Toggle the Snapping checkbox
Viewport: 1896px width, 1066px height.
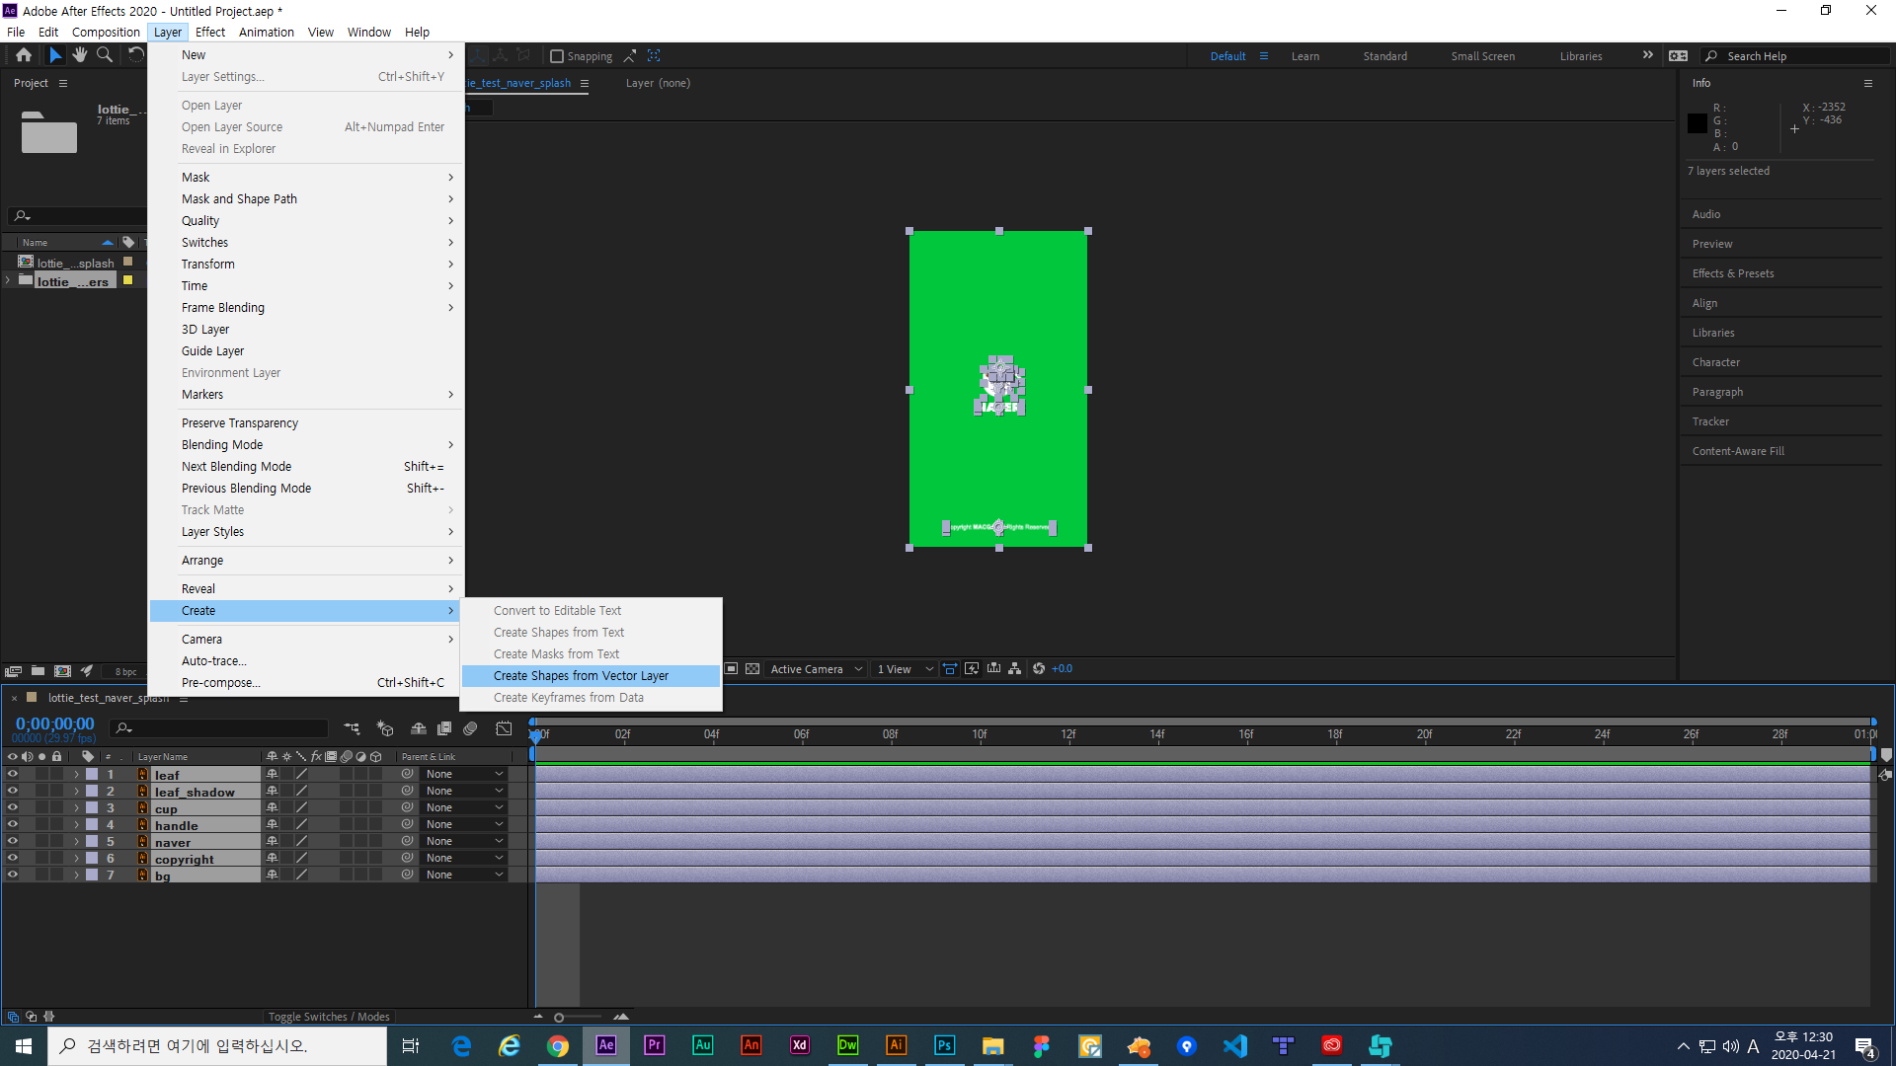click(x=557, y=56)
